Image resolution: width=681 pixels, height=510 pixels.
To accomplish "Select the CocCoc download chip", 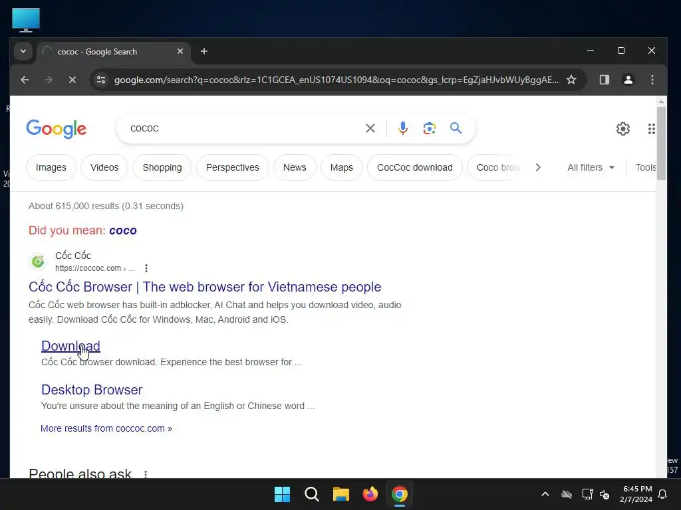I will [415, 167].
